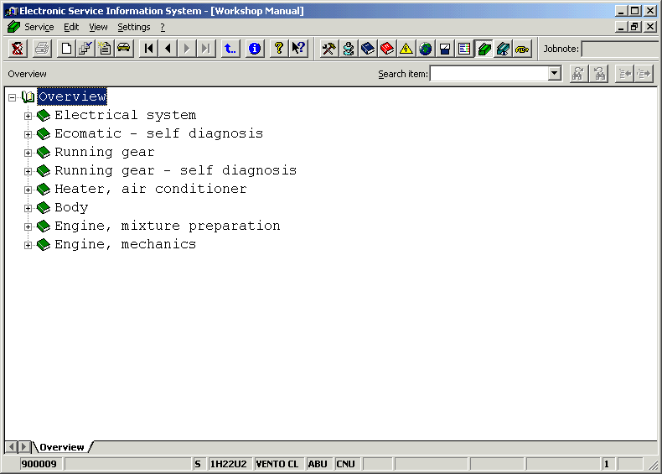
Task: Click the globe icon in toolbar
Action: tap(426, 49)
